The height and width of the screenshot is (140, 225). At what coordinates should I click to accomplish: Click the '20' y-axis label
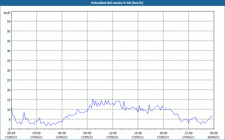(x=9, y=90)
